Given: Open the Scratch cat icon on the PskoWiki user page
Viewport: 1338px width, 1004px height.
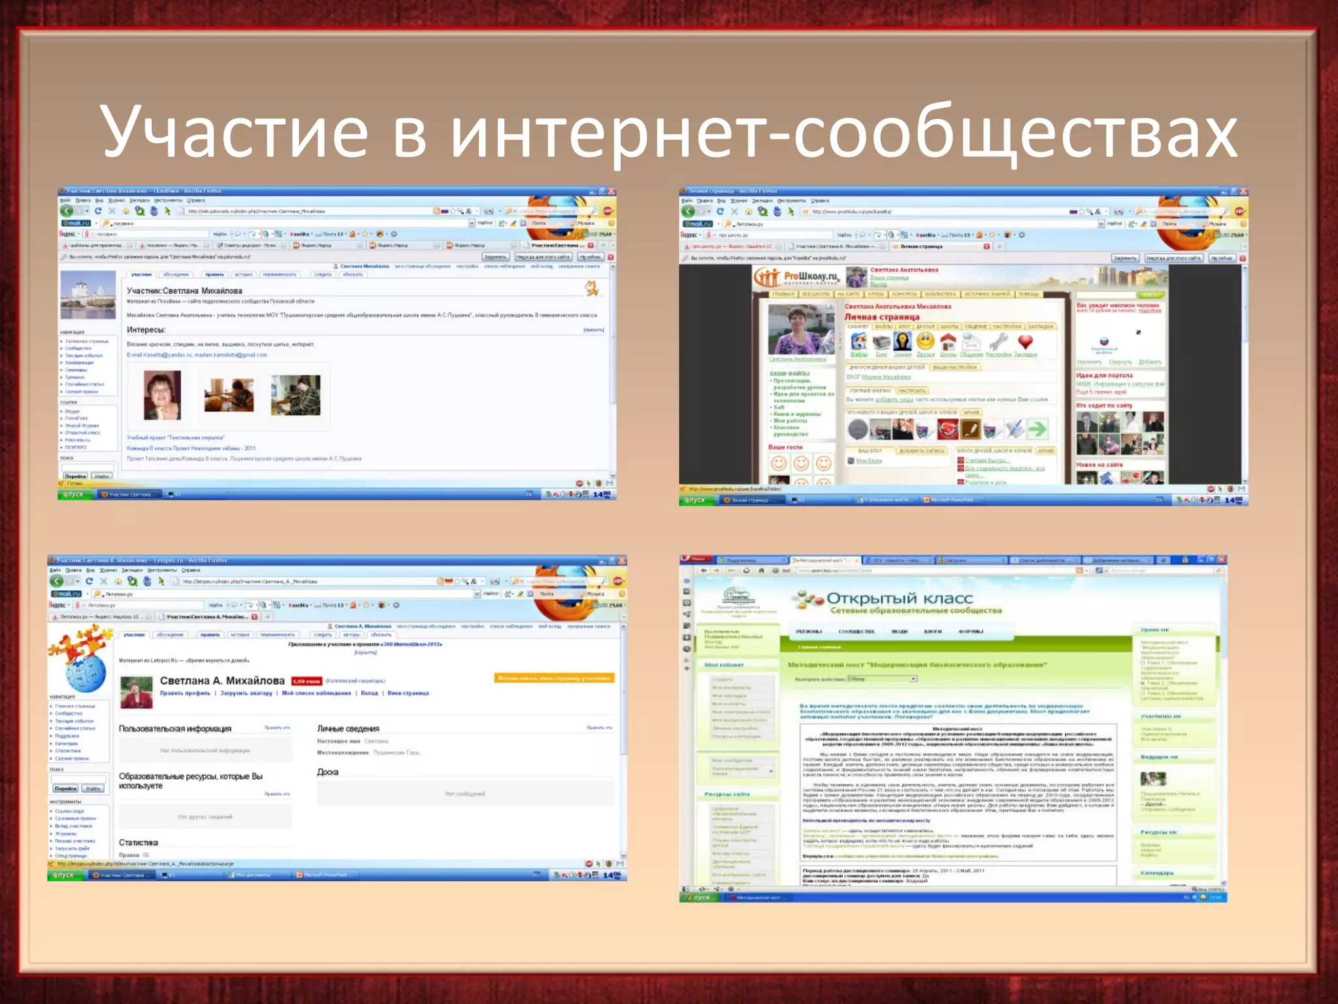Looking at the screenshot, I should (x=591, y=288).
